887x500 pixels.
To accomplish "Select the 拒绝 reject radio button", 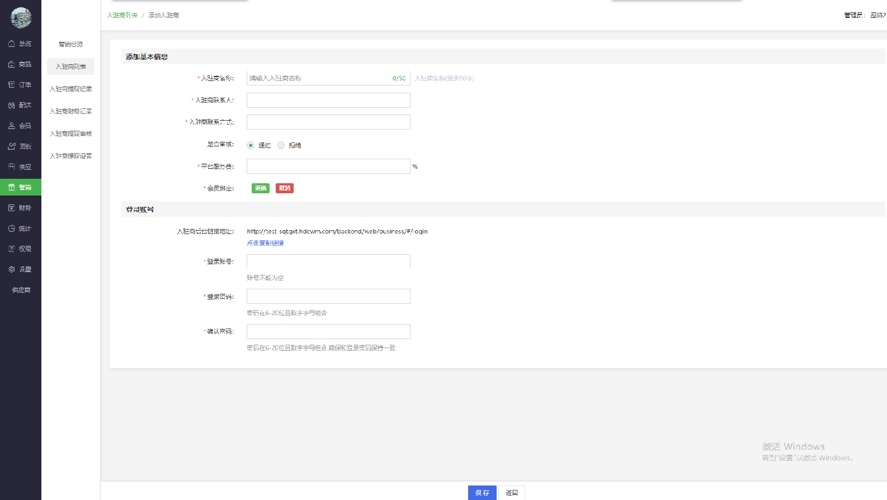I will tap(281, 145).
